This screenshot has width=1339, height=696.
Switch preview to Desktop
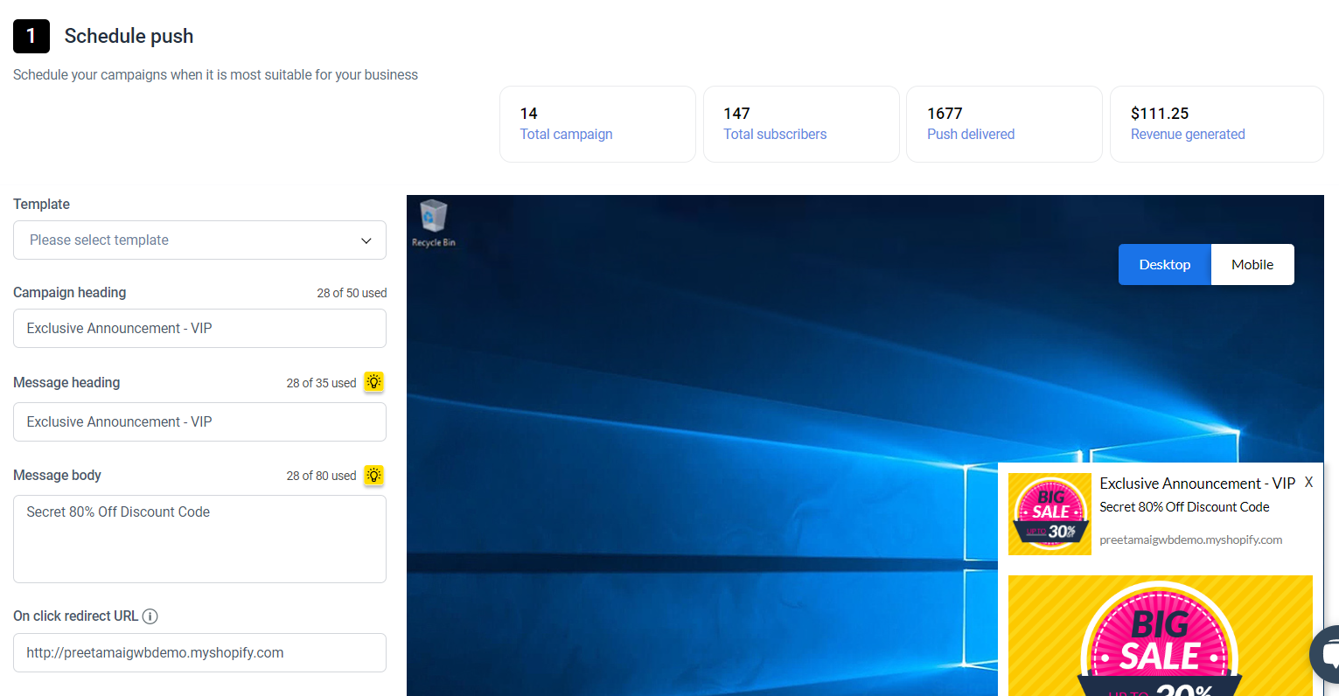pos(1165,265)
